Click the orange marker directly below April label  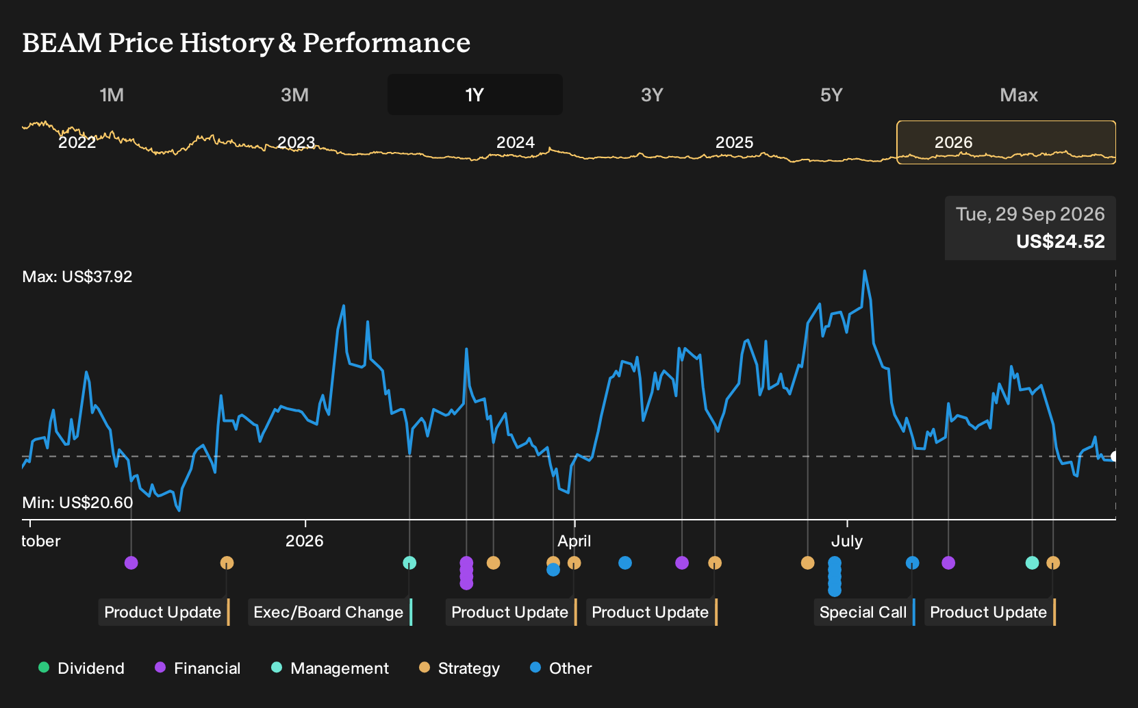click(x=574, y=563)
